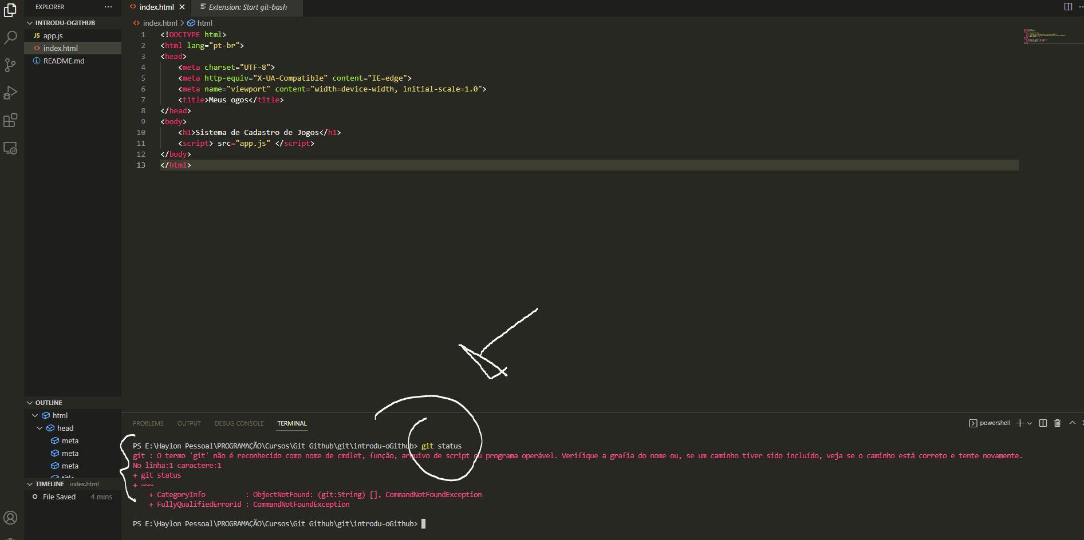
Task: Click the meta viewport line in editor
Action: (332, 89)
